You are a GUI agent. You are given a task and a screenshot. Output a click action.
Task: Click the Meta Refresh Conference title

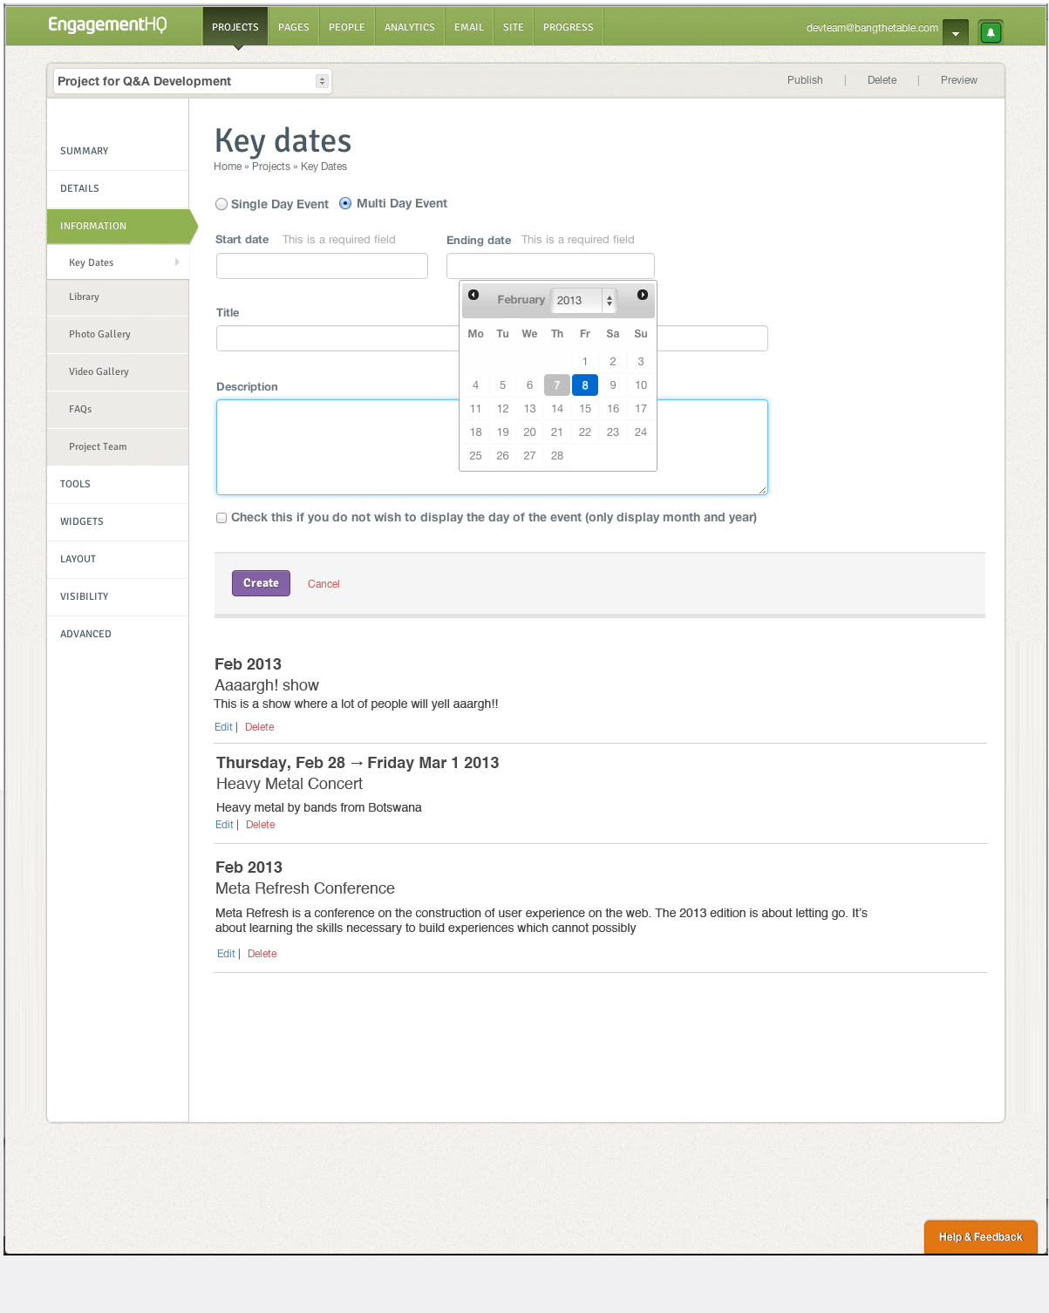coord(305,888)
